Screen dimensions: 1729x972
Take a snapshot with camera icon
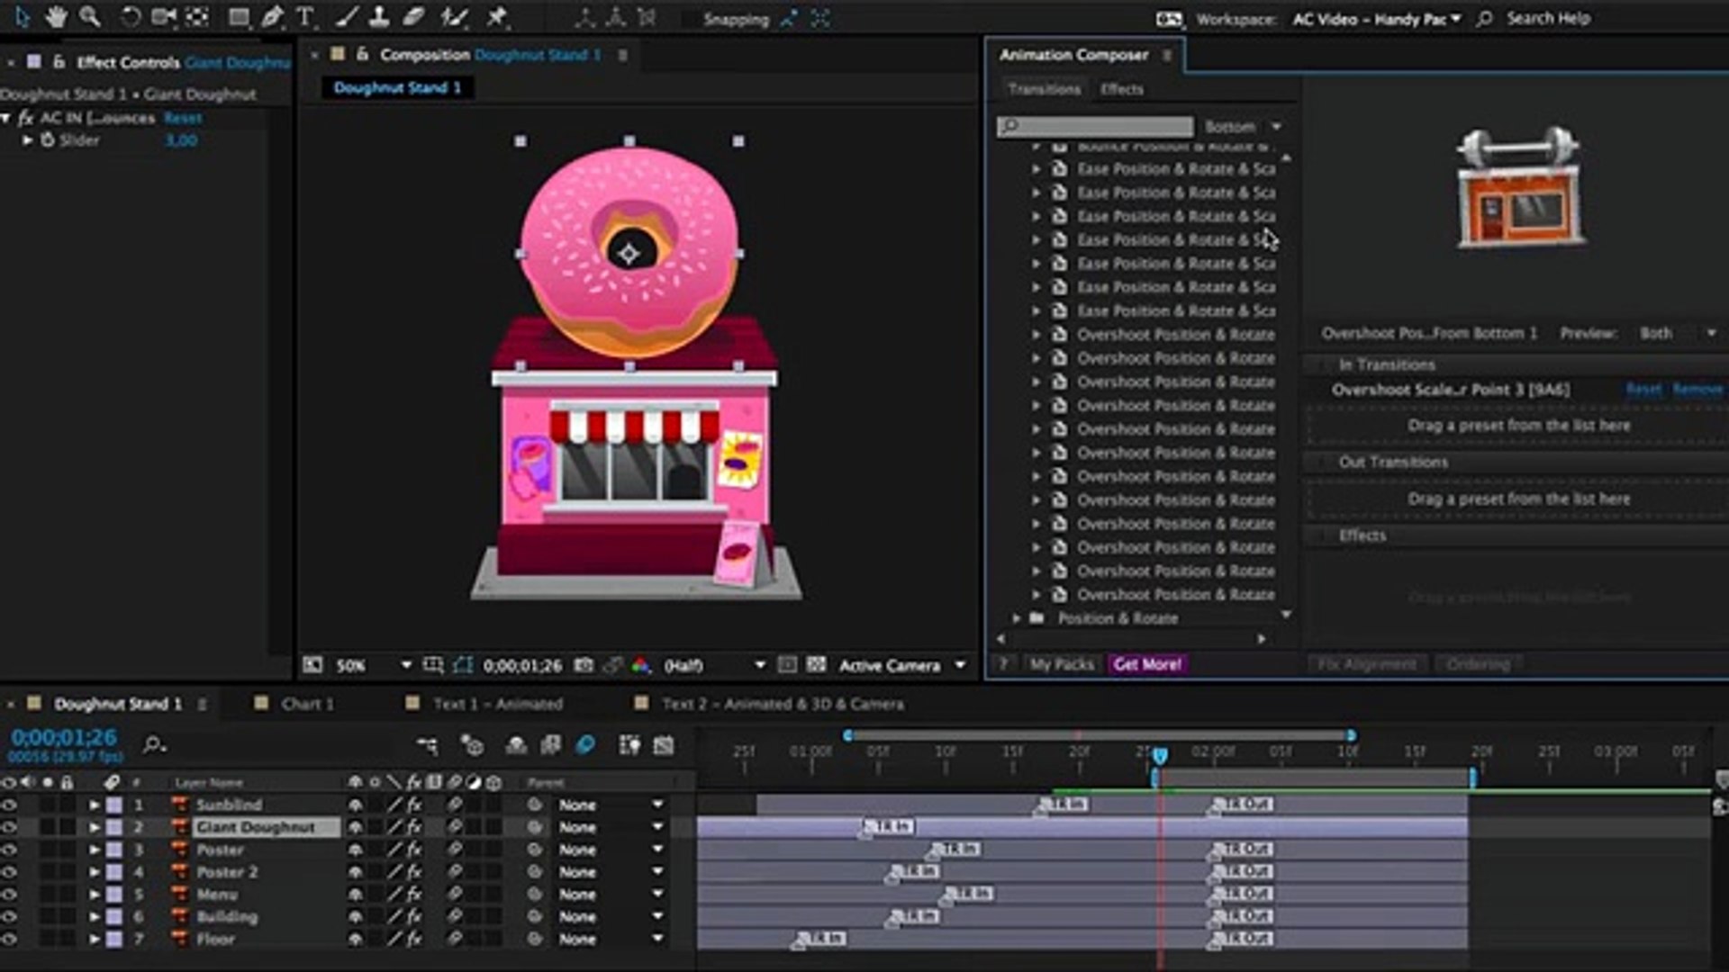point(584,665)
